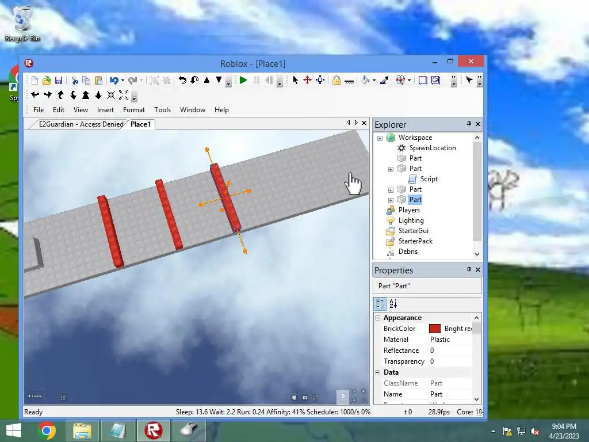Open File Explorer from the taskbar
Viewport: 589px width, 442px height.
tap(82, 430)
